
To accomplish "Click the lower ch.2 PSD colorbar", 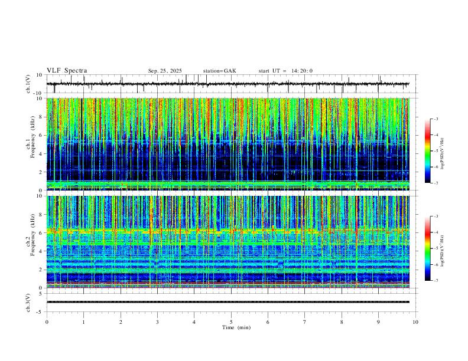I will click(x=428, y=248).
